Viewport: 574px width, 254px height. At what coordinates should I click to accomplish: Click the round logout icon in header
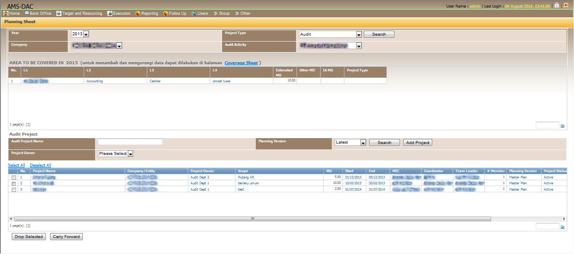click(x=566, y=5)
